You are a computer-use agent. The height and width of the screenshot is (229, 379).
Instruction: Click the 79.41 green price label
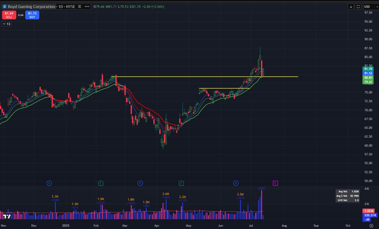[368, 81]
